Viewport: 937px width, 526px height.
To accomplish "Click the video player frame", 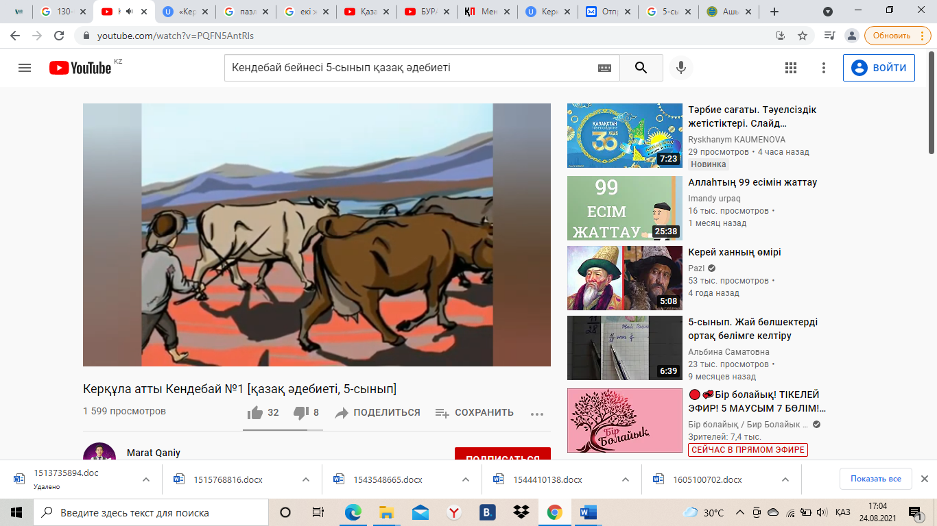I will (317, 235).
